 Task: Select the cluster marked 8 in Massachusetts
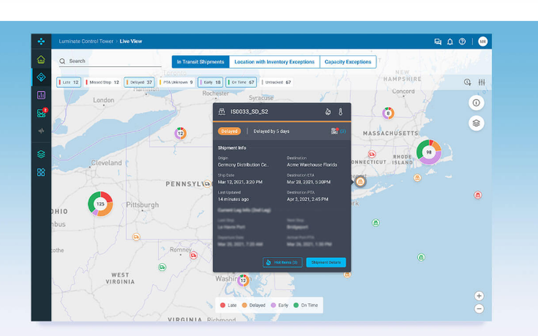point(388,113)
